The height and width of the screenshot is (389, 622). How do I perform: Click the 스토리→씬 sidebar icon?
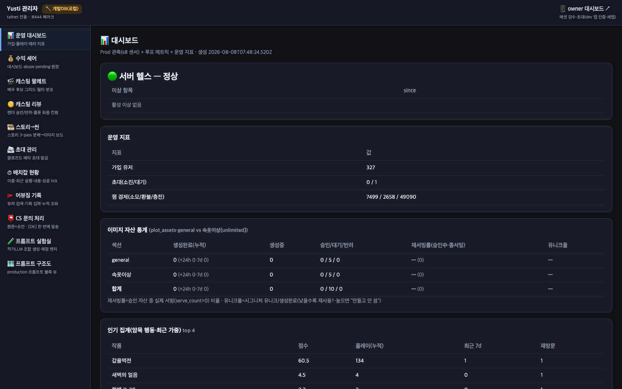click(x=10, y=127)
